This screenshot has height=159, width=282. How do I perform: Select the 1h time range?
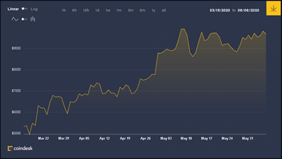point(64,10)
